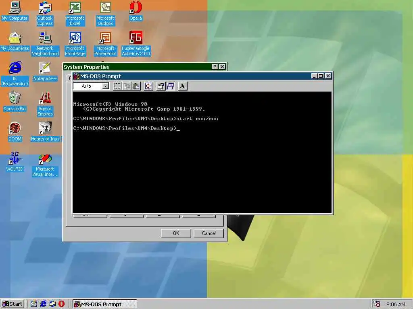The height and width of the screenshot is (309, 413).
Task: Select the Microsoft Outlook desktop shortcut
Action: [x=105, y=13]
